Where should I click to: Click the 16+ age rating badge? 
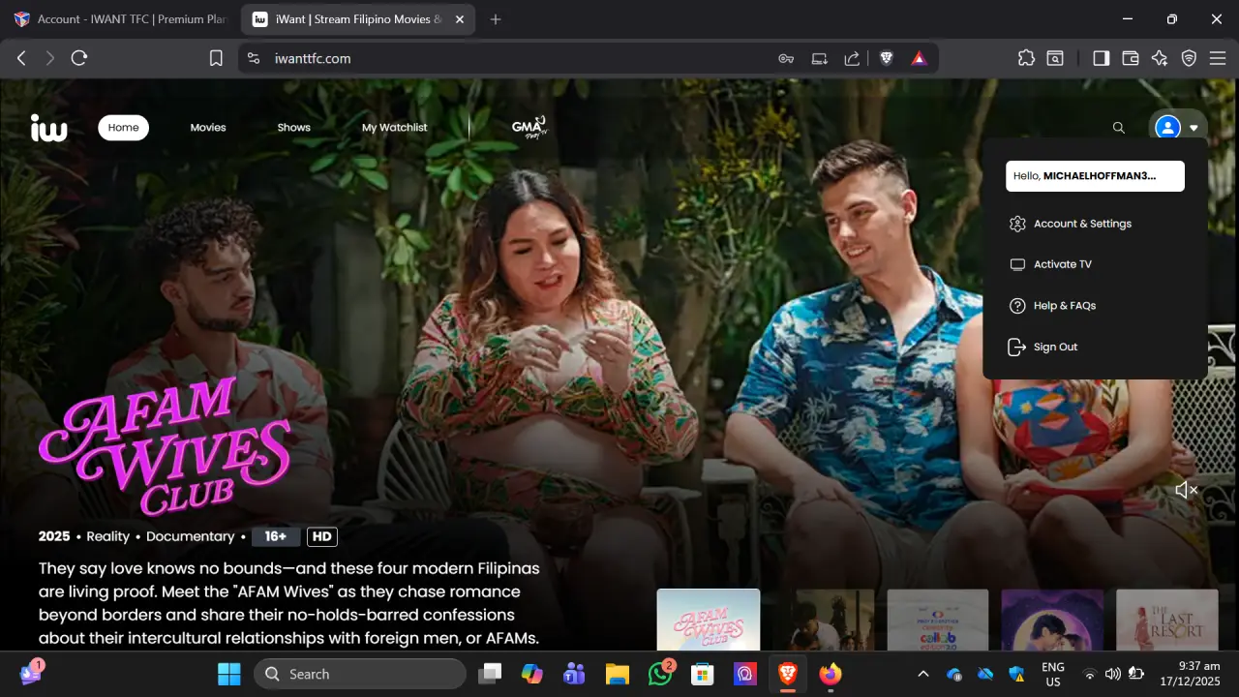(x=275, y=536)
